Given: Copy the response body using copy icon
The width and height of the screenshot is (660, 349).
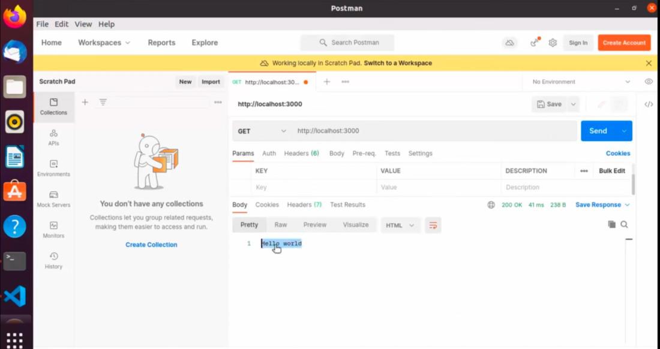Looking at the screenshot, I should click(x=611, y=224).
